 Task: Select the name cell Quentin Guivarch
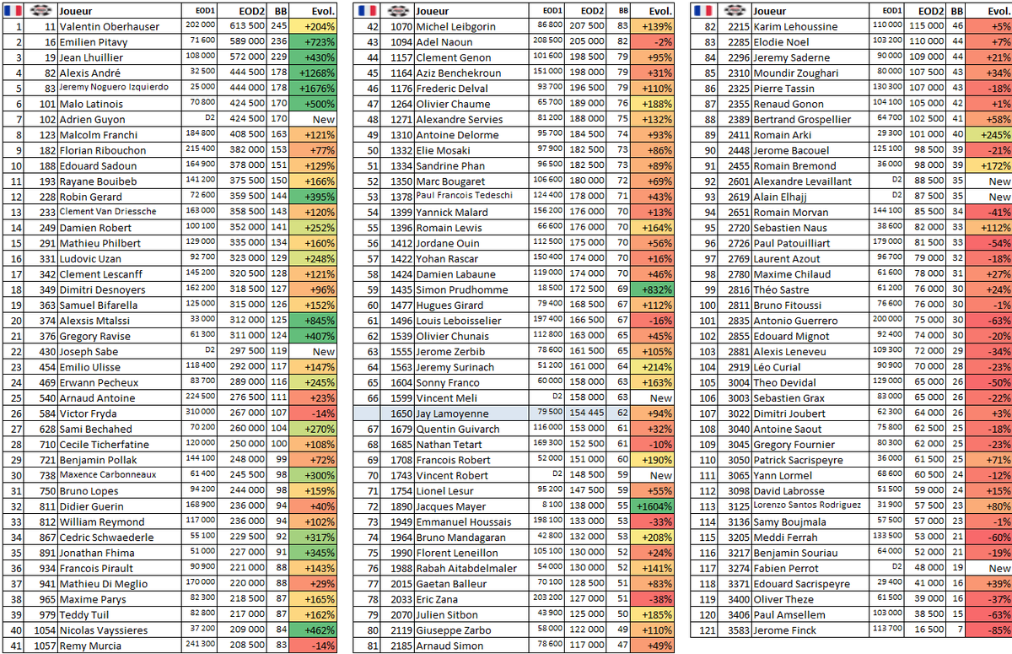(x=472, y=430)
